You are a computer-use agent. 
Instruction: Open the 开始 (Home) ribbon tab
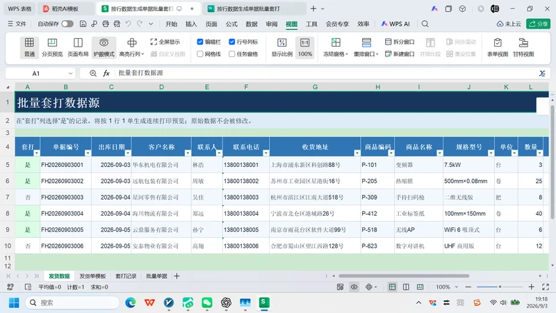pyautogui.click(x=171, y=24)
